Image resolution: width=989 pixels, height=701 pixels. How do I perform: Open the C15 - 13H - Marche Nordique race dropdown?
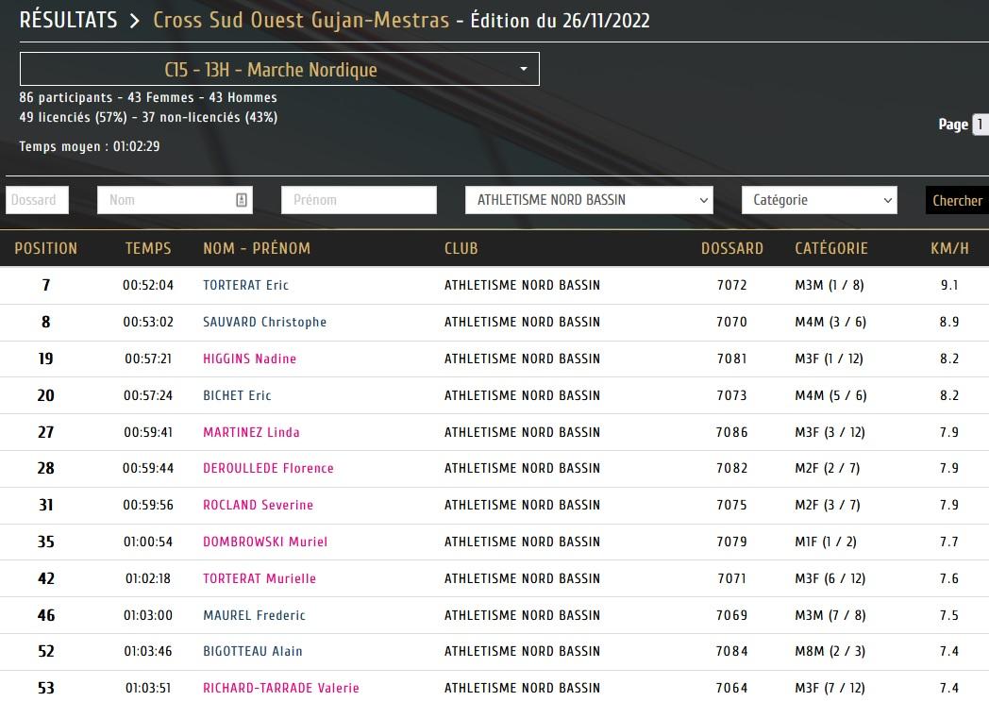pos(279,69)
